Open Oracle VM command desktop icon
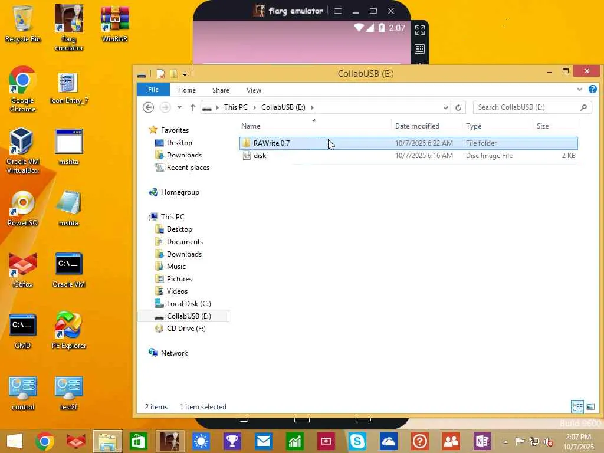This screenshot has width=604, height=453. pyautogui.click(x=68, y=270)
